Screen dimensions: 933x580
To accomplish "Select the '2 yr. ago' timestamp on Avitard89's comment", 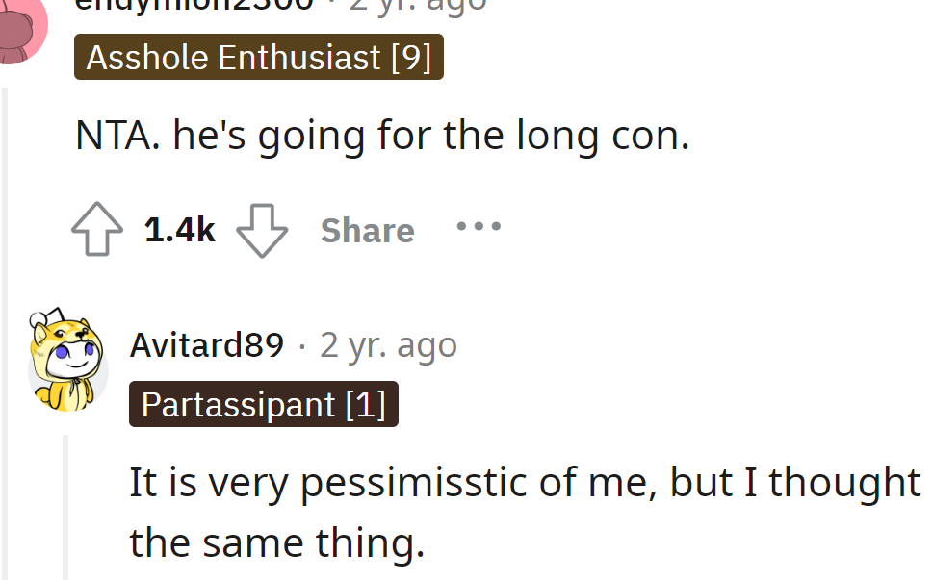I will [387, 344].
